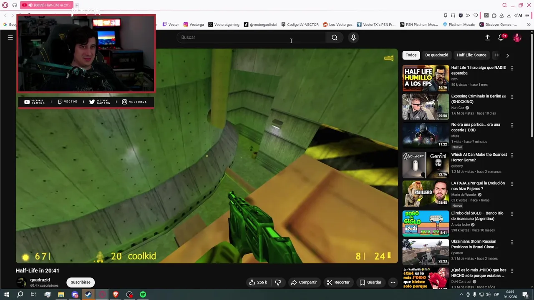
Task: Click Opera send arrow icon in toolbar
Action: 468,15
